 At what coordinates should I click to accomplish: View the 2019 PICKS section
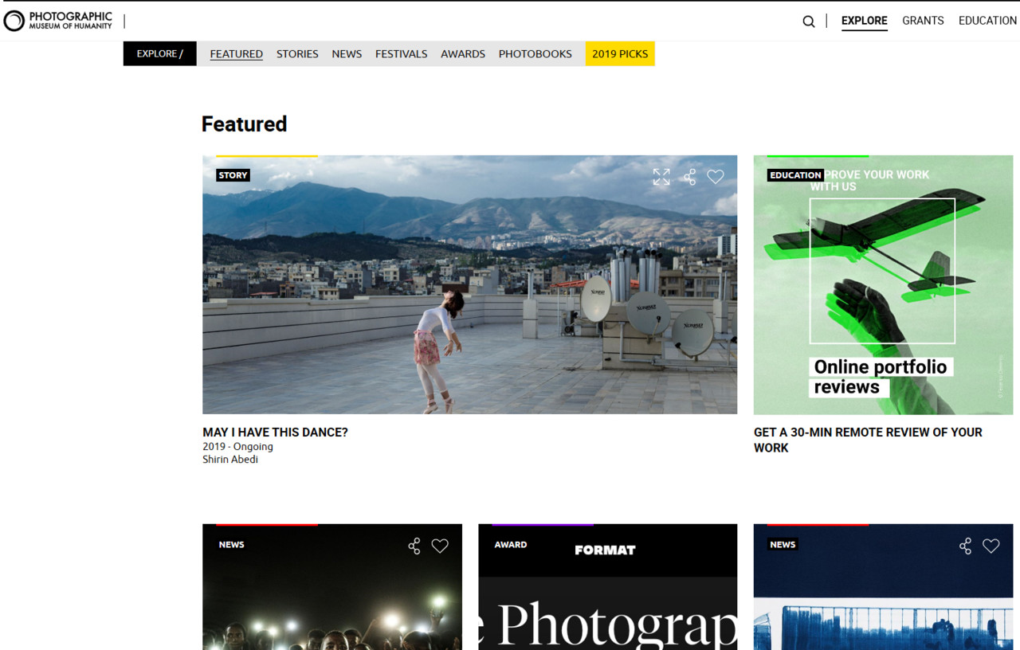tap(620, 53)
